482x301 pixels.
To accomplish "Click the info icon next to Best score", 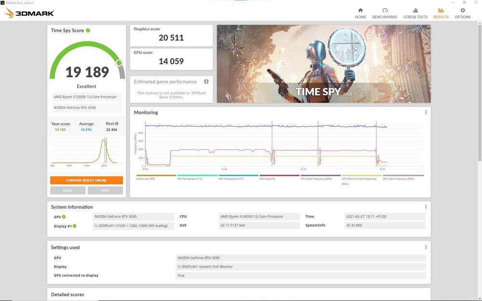I will coord(117,123).
